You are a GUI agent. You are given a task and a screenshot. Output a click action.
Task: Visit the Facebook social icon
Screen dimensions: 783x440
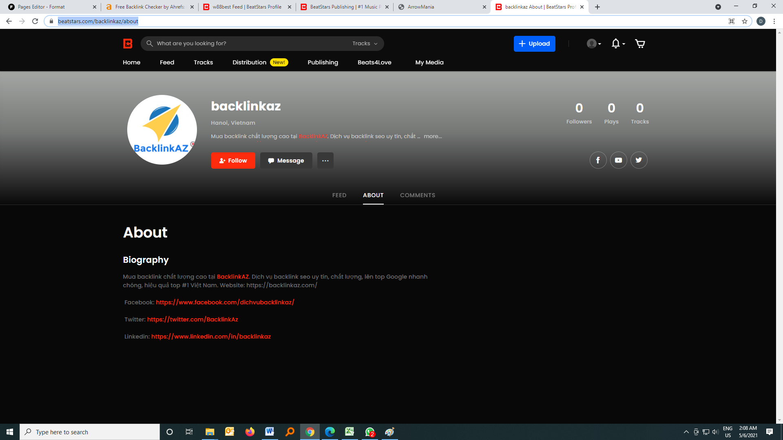(x=598, y=160)
